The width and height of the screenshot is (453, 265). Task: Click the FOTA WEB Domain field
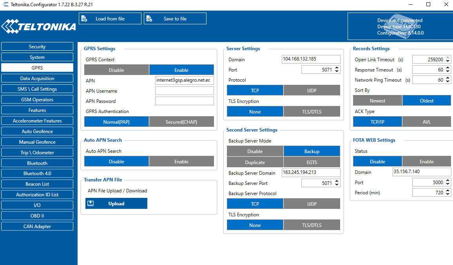422,172
